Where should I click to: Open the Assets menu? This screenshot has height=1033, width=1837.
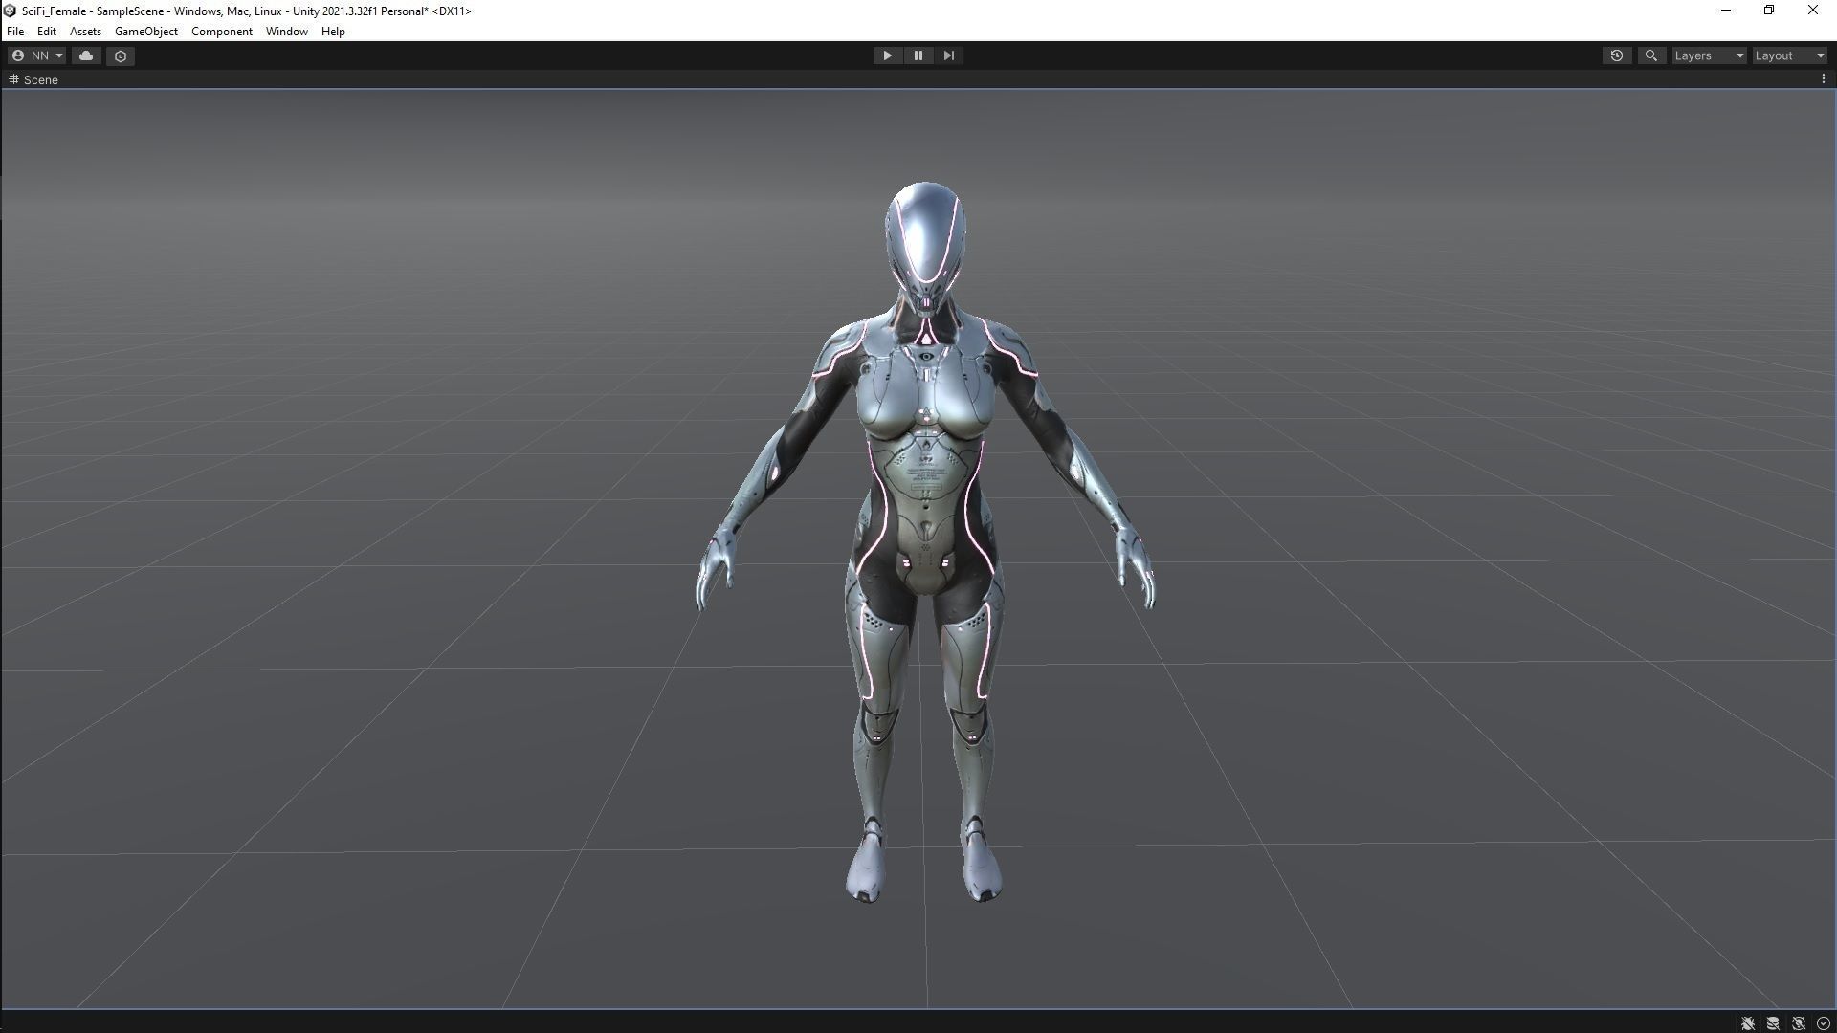point(85,32)
